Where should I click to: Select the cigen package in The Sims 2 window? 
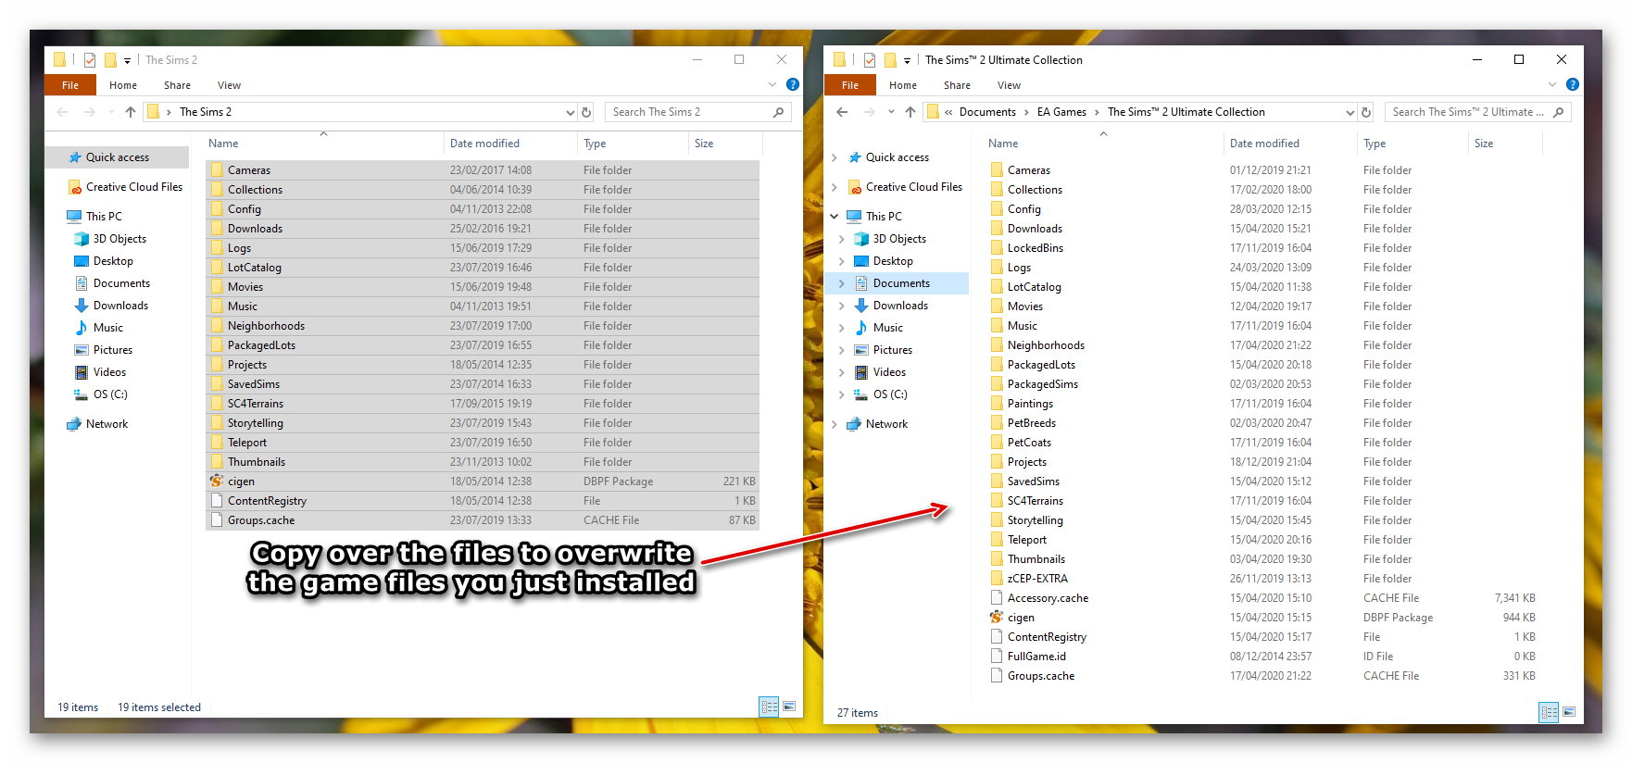point(483,482)
